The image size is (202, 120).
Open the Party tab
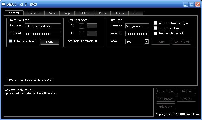103,13
